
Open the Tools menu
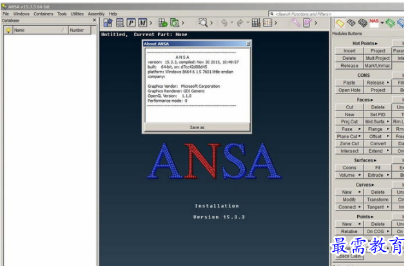pos(62,14)
